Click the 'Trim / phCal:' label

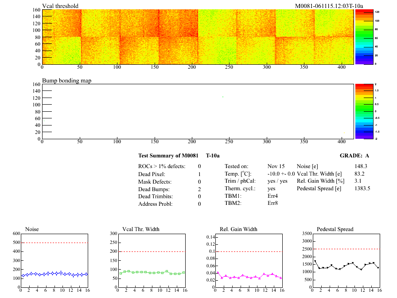pyautogui.click(x=240, y=181)
